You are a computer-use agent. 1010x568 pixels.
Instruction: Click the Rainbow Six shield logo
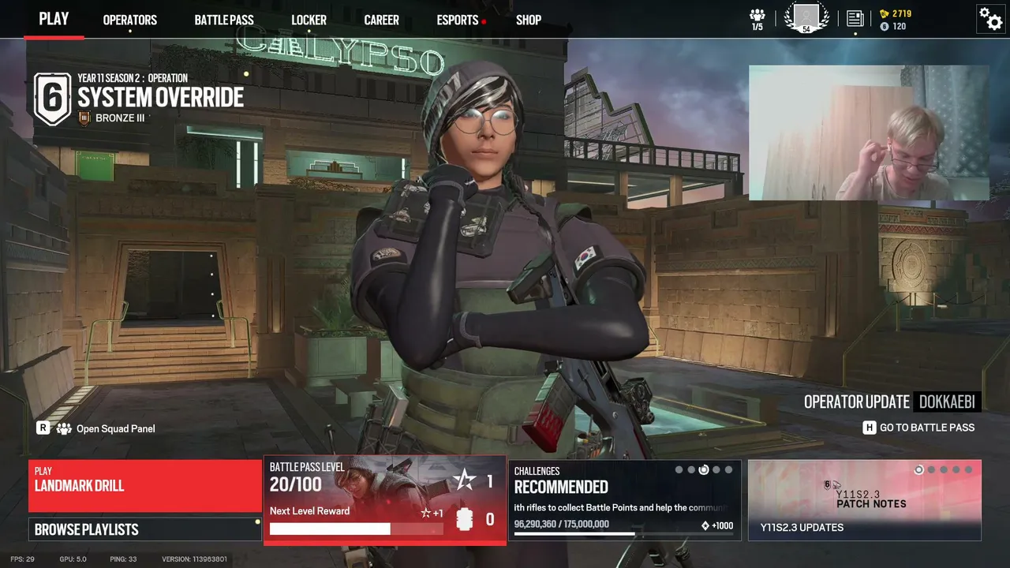52,99
